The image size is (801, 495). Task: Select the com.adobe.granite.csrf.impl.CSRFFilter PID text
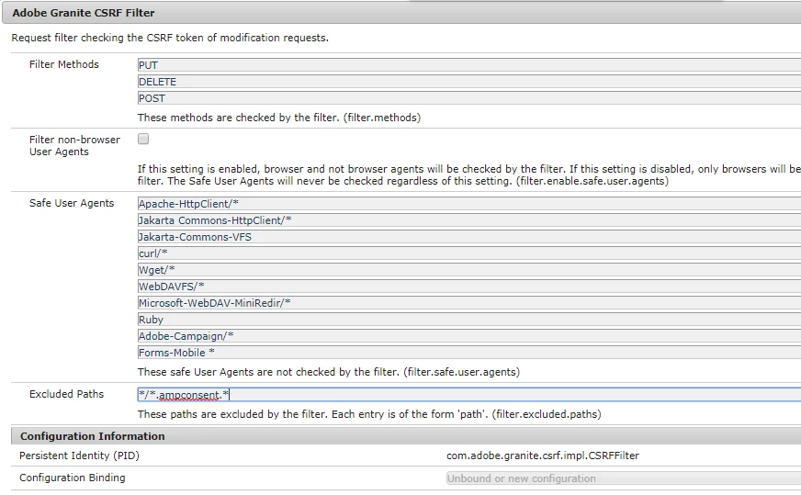pos(543,456)
